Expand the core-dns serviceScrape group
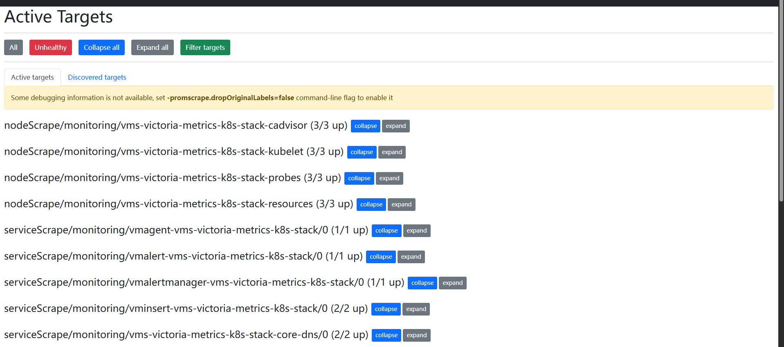The image size is (784, 347). point(417,335)
